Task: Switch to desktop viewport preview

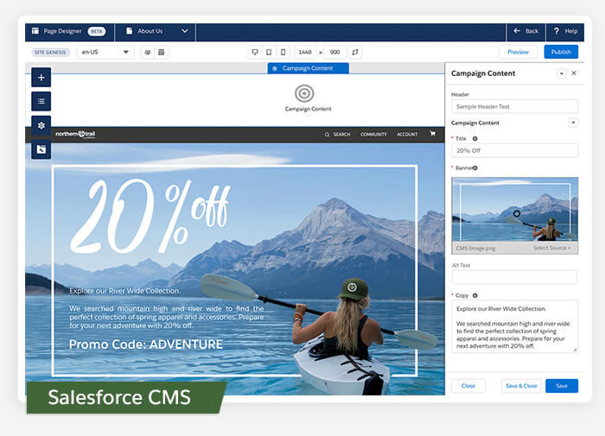Action: [x=255, y=52]
